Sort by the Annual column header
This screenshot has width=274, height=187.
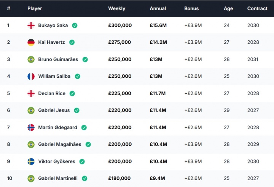click(x=158, y=9)
